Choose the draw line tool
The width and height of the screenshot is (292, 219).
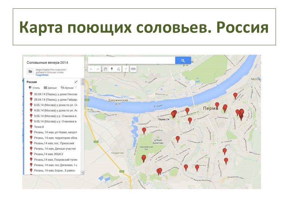(118, 69)
